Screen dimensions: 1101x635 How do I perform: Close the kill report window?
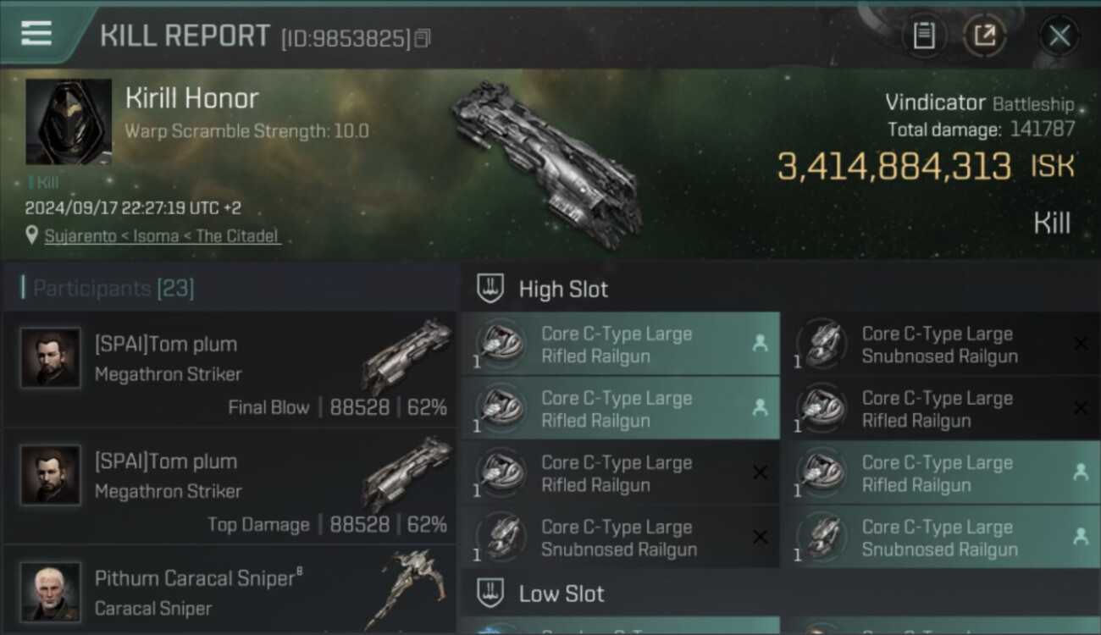(1060, 36)
